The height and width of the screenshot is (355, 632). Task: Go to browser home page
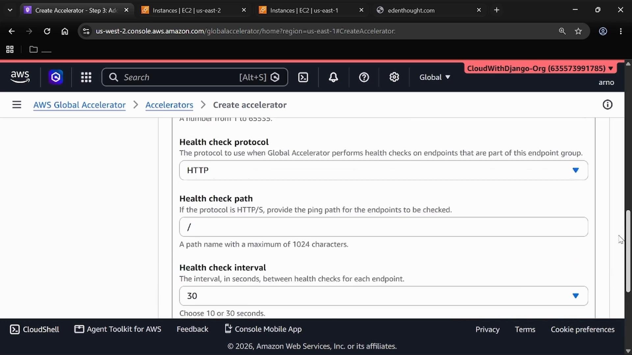click(x=65, y=31)
